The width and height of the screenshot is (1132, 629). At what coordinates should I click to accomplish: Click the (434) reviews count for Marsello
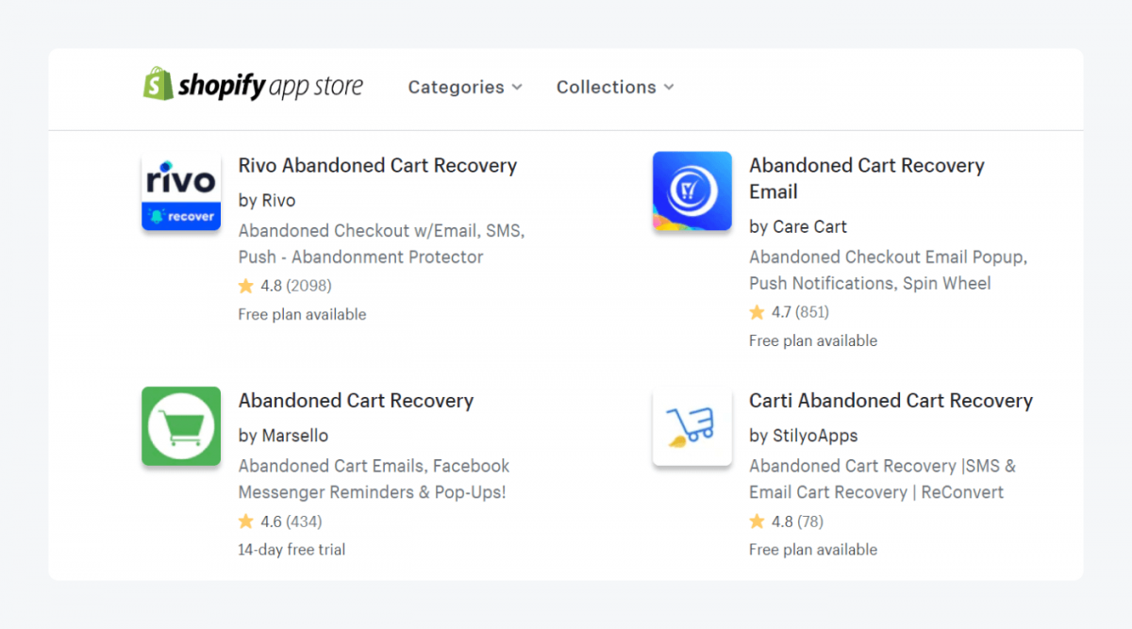[x=304, y=521]
